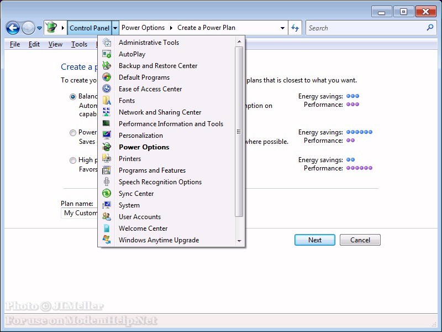Click the Printers icon
The width and height of the screenshot is (442, 332).
pyautogui.click(x=107, y=158)
